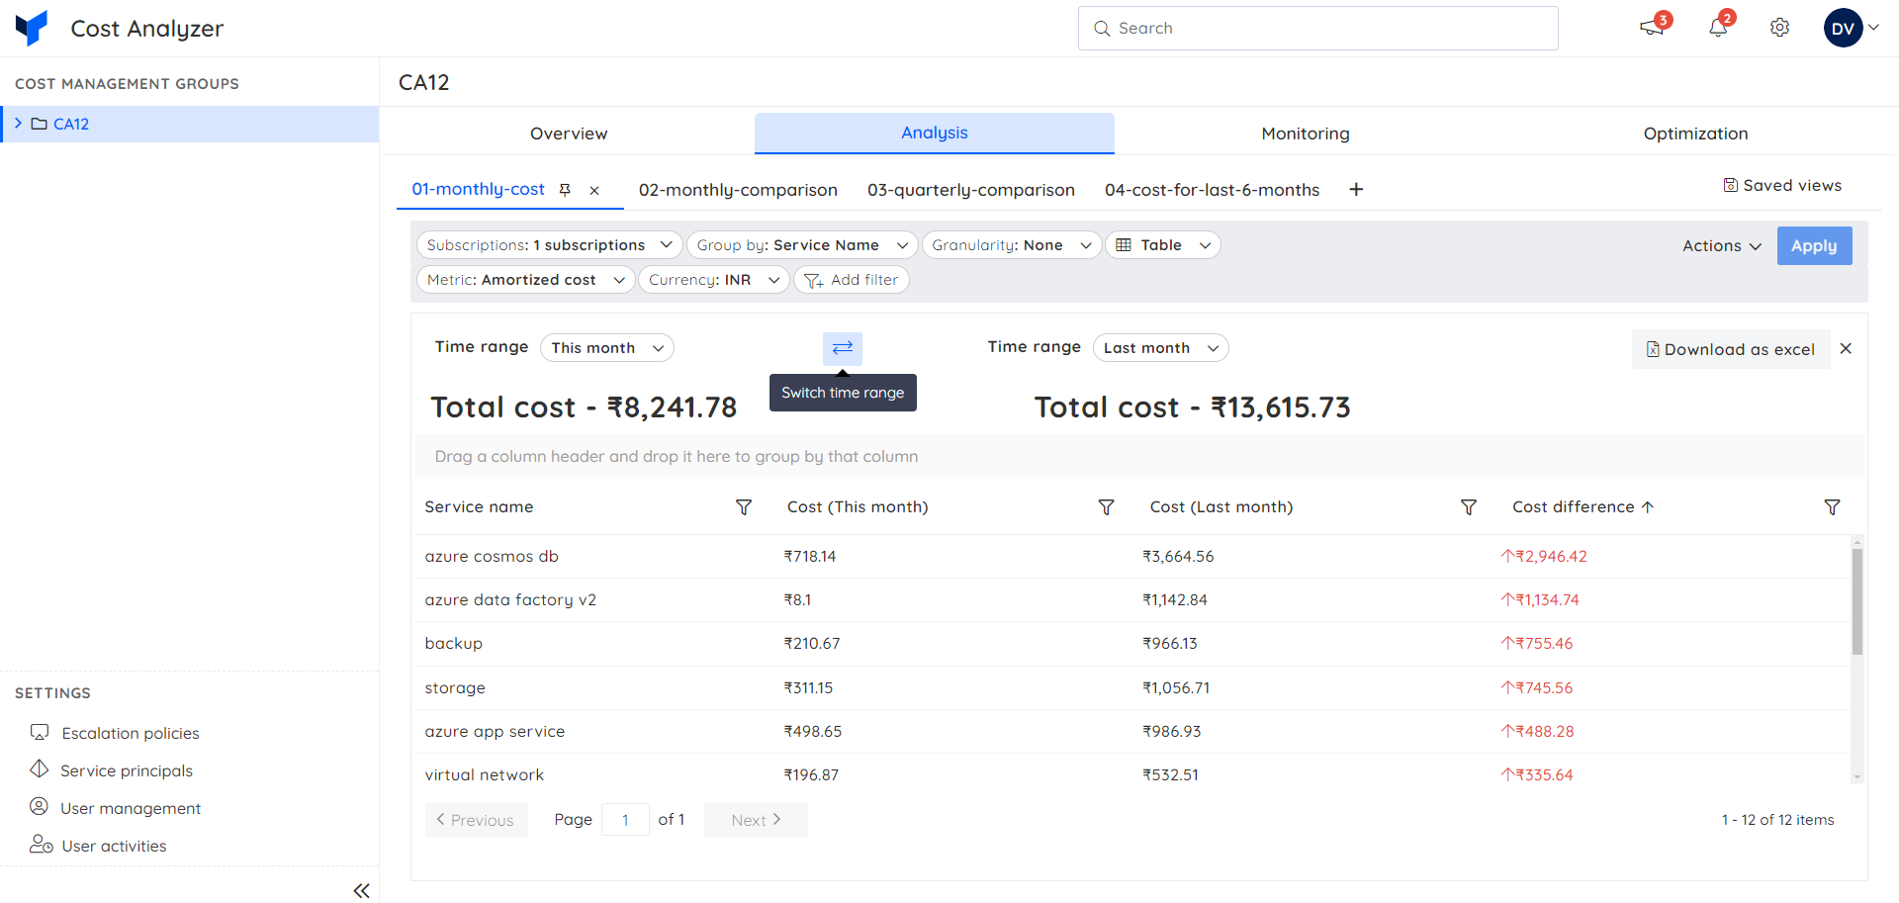Select the azure data factory v2 row
Image resolution: width=1899 pixels, height=903 pixels.
(x=1132, y=600)
